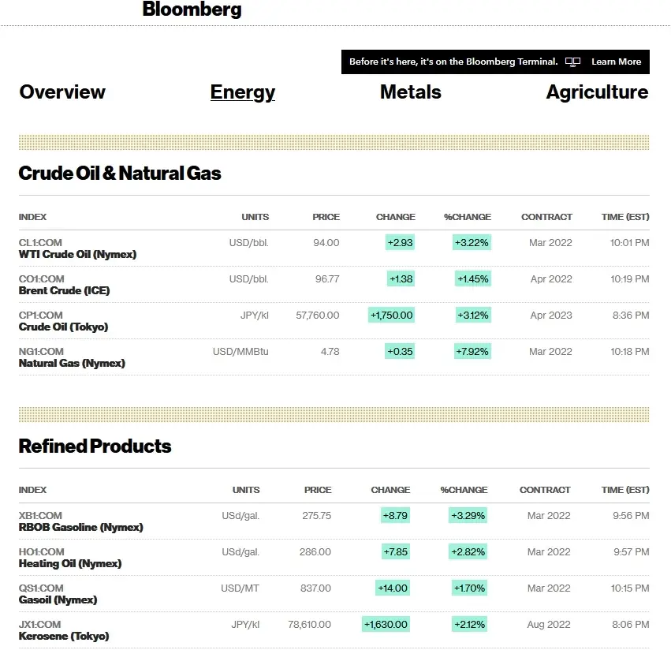Click the Bloomberg logo at top
The width and height of the screenshot is (671, 650).
(192, 9)
